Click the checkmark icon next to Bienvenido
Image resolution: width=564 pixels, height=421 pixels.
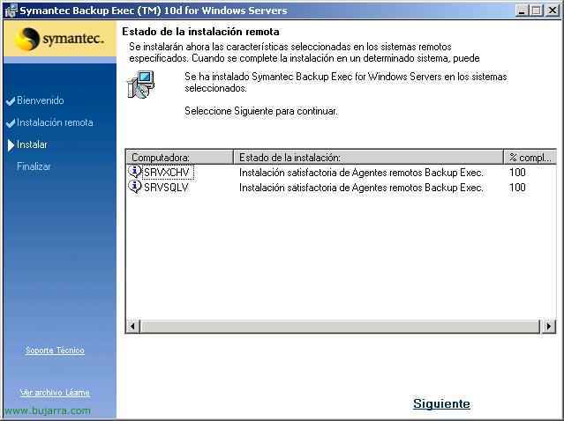click(x=11, y=101)
